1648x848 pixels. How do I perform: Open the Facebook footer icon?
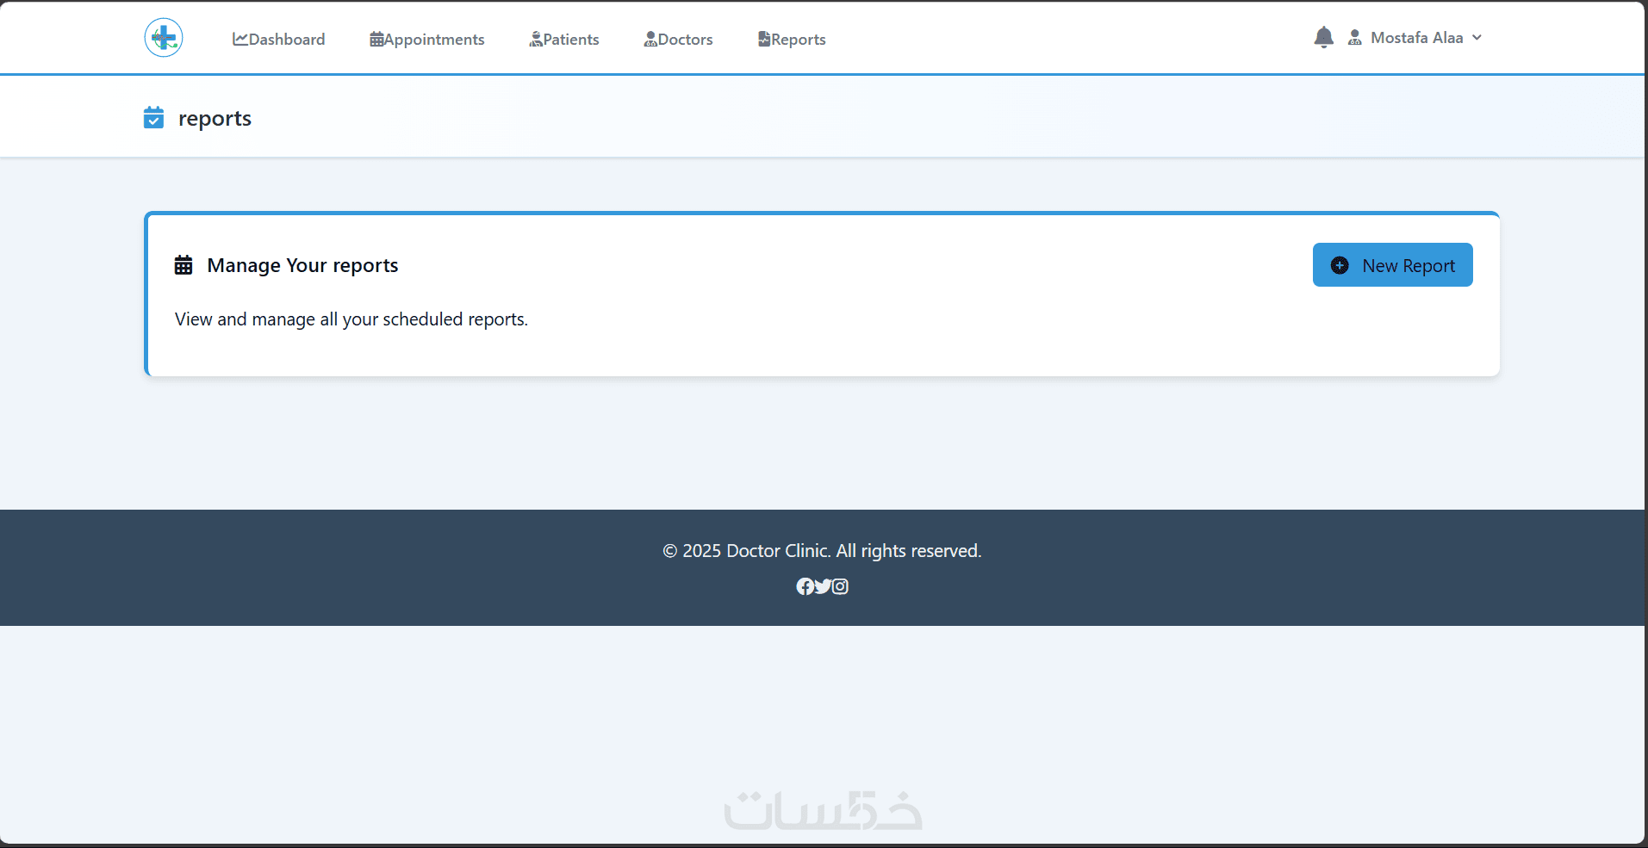pos(805,586)
